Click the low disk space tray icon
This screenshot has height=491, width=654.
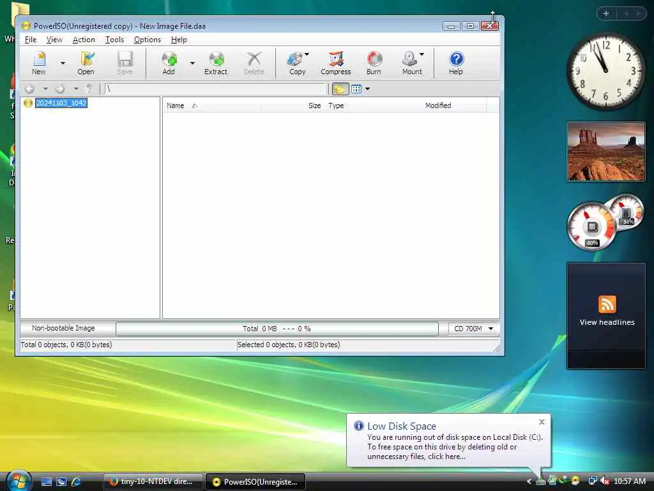coord(541,481)
